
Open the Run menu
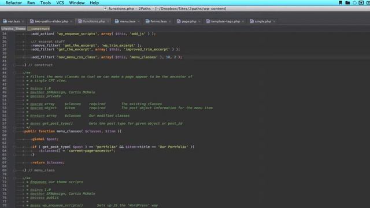[x=31, y=3]
